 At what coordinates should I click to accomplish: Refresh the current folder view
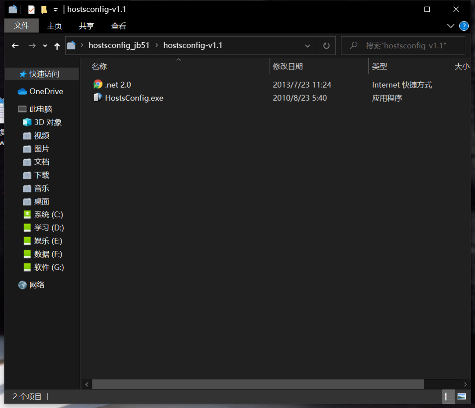326,45
